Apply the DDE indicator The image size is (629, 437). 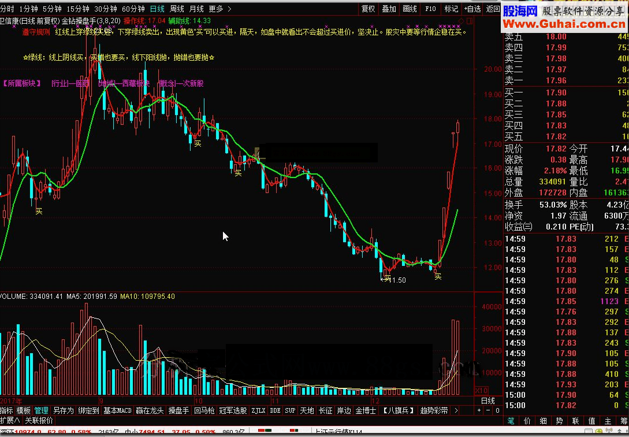(x=275, y=410)
